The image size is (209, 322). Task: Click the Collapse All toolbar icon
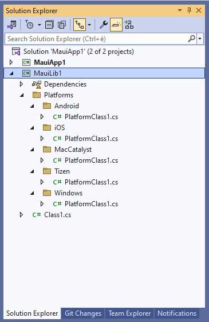click(x=49, y=25)
